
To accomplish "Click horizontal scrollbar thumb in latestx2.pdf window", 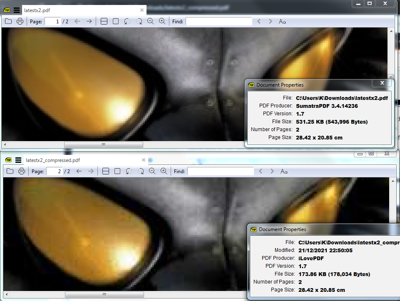I will click(104, 144).
